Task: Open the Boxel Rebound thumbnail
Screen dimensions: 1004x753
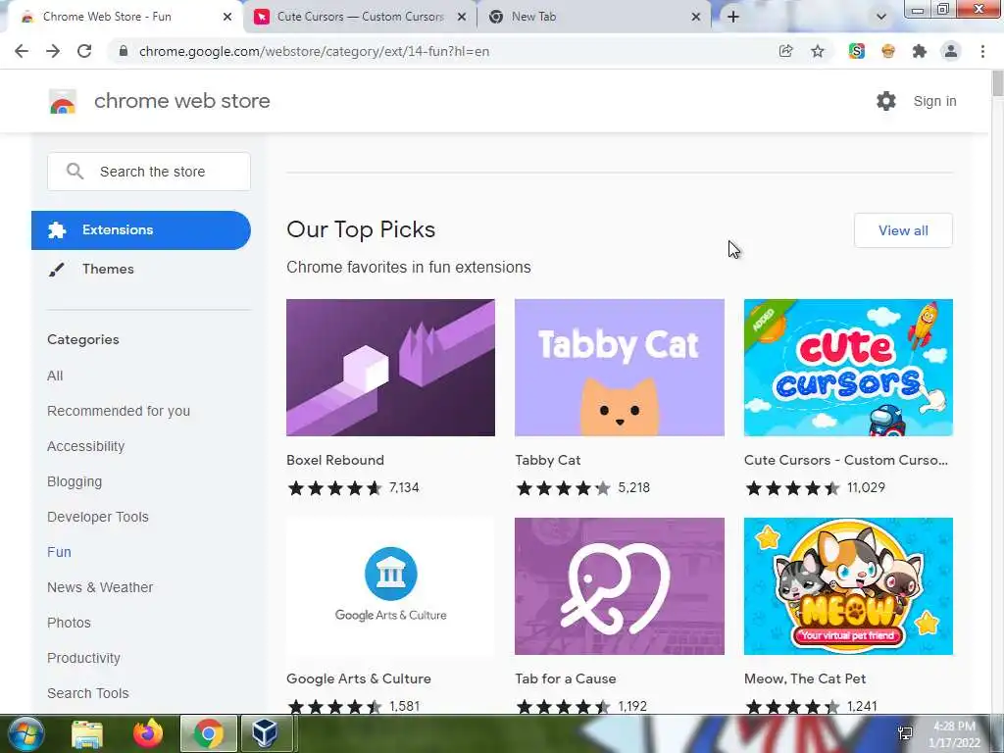Action: tap(390, 368)
